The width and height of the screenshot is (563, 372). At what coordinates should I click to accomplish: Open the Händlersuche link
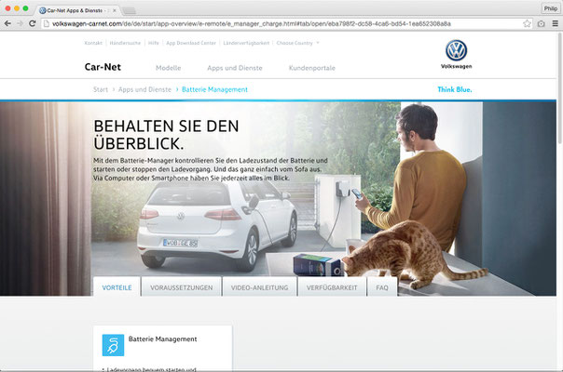125,43
